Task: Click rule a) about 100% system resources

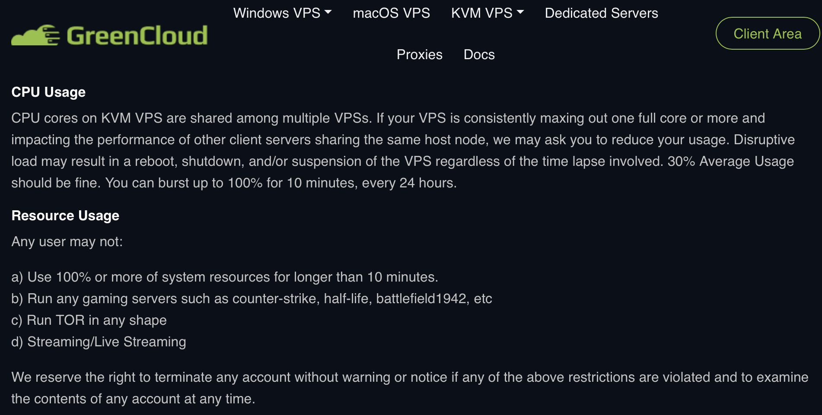Action: (x=225, y=277)
